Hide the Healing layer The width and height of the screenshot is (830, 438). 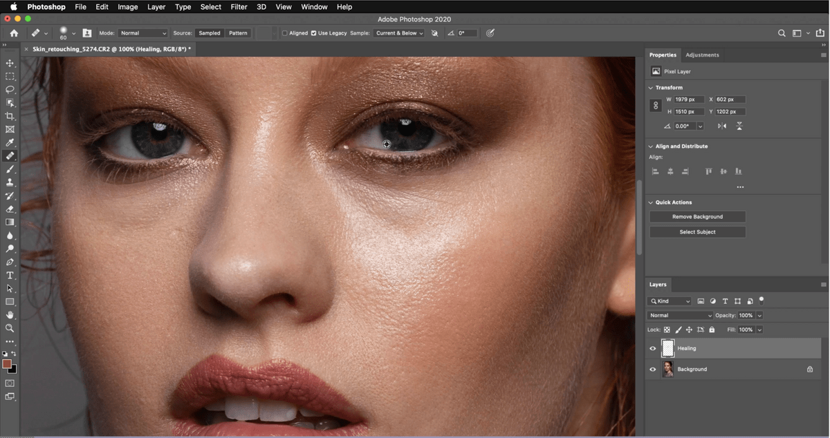click(652, 348)
